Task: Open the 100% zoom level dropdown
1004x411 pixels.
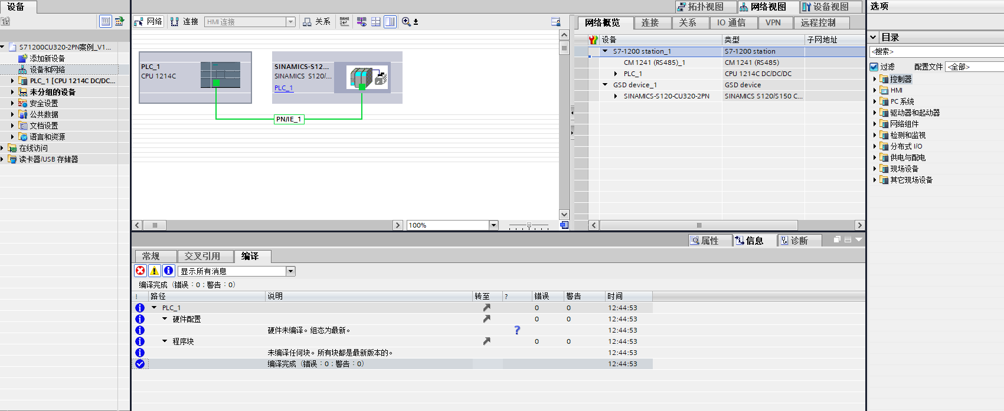Action: pyautogui.click(x=493, y=225)
